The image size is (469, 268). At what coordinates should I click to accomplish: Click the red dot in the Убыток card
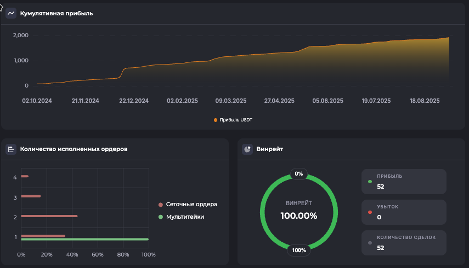click(x=370, y=212)
